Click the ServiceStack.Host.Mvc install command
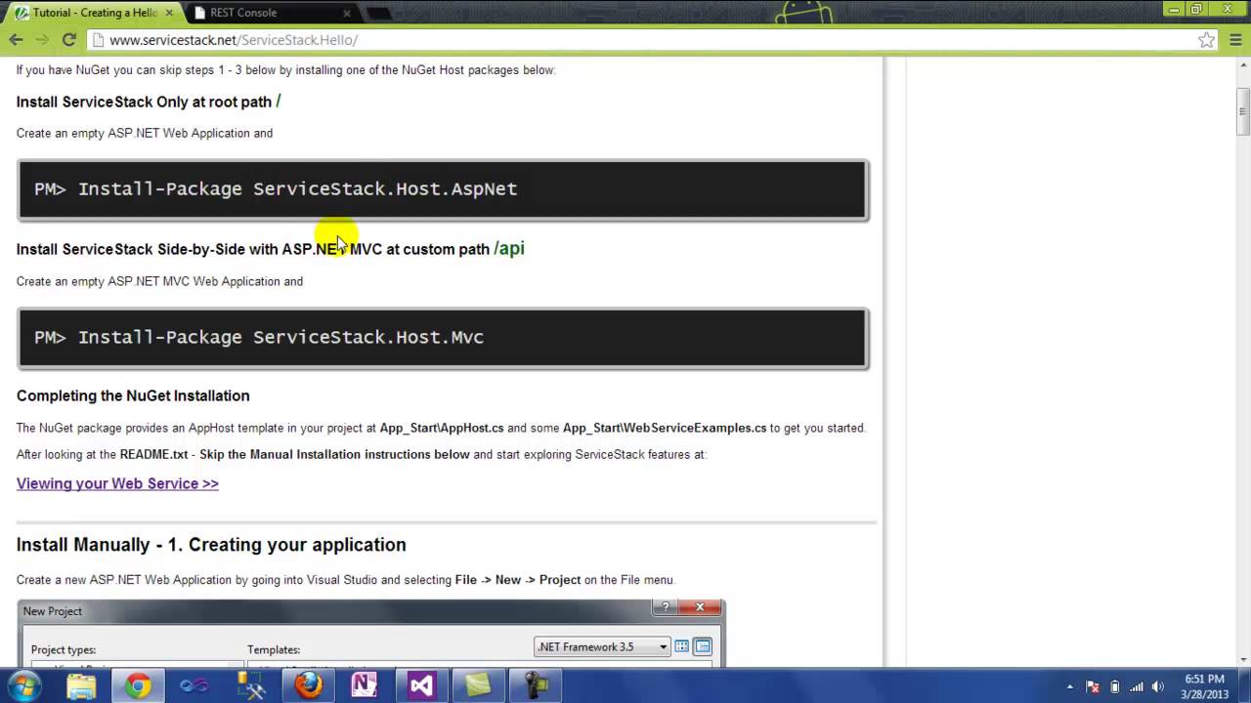Image resolution: width=1251 pixels, height=703 pixels. [443, 338]
